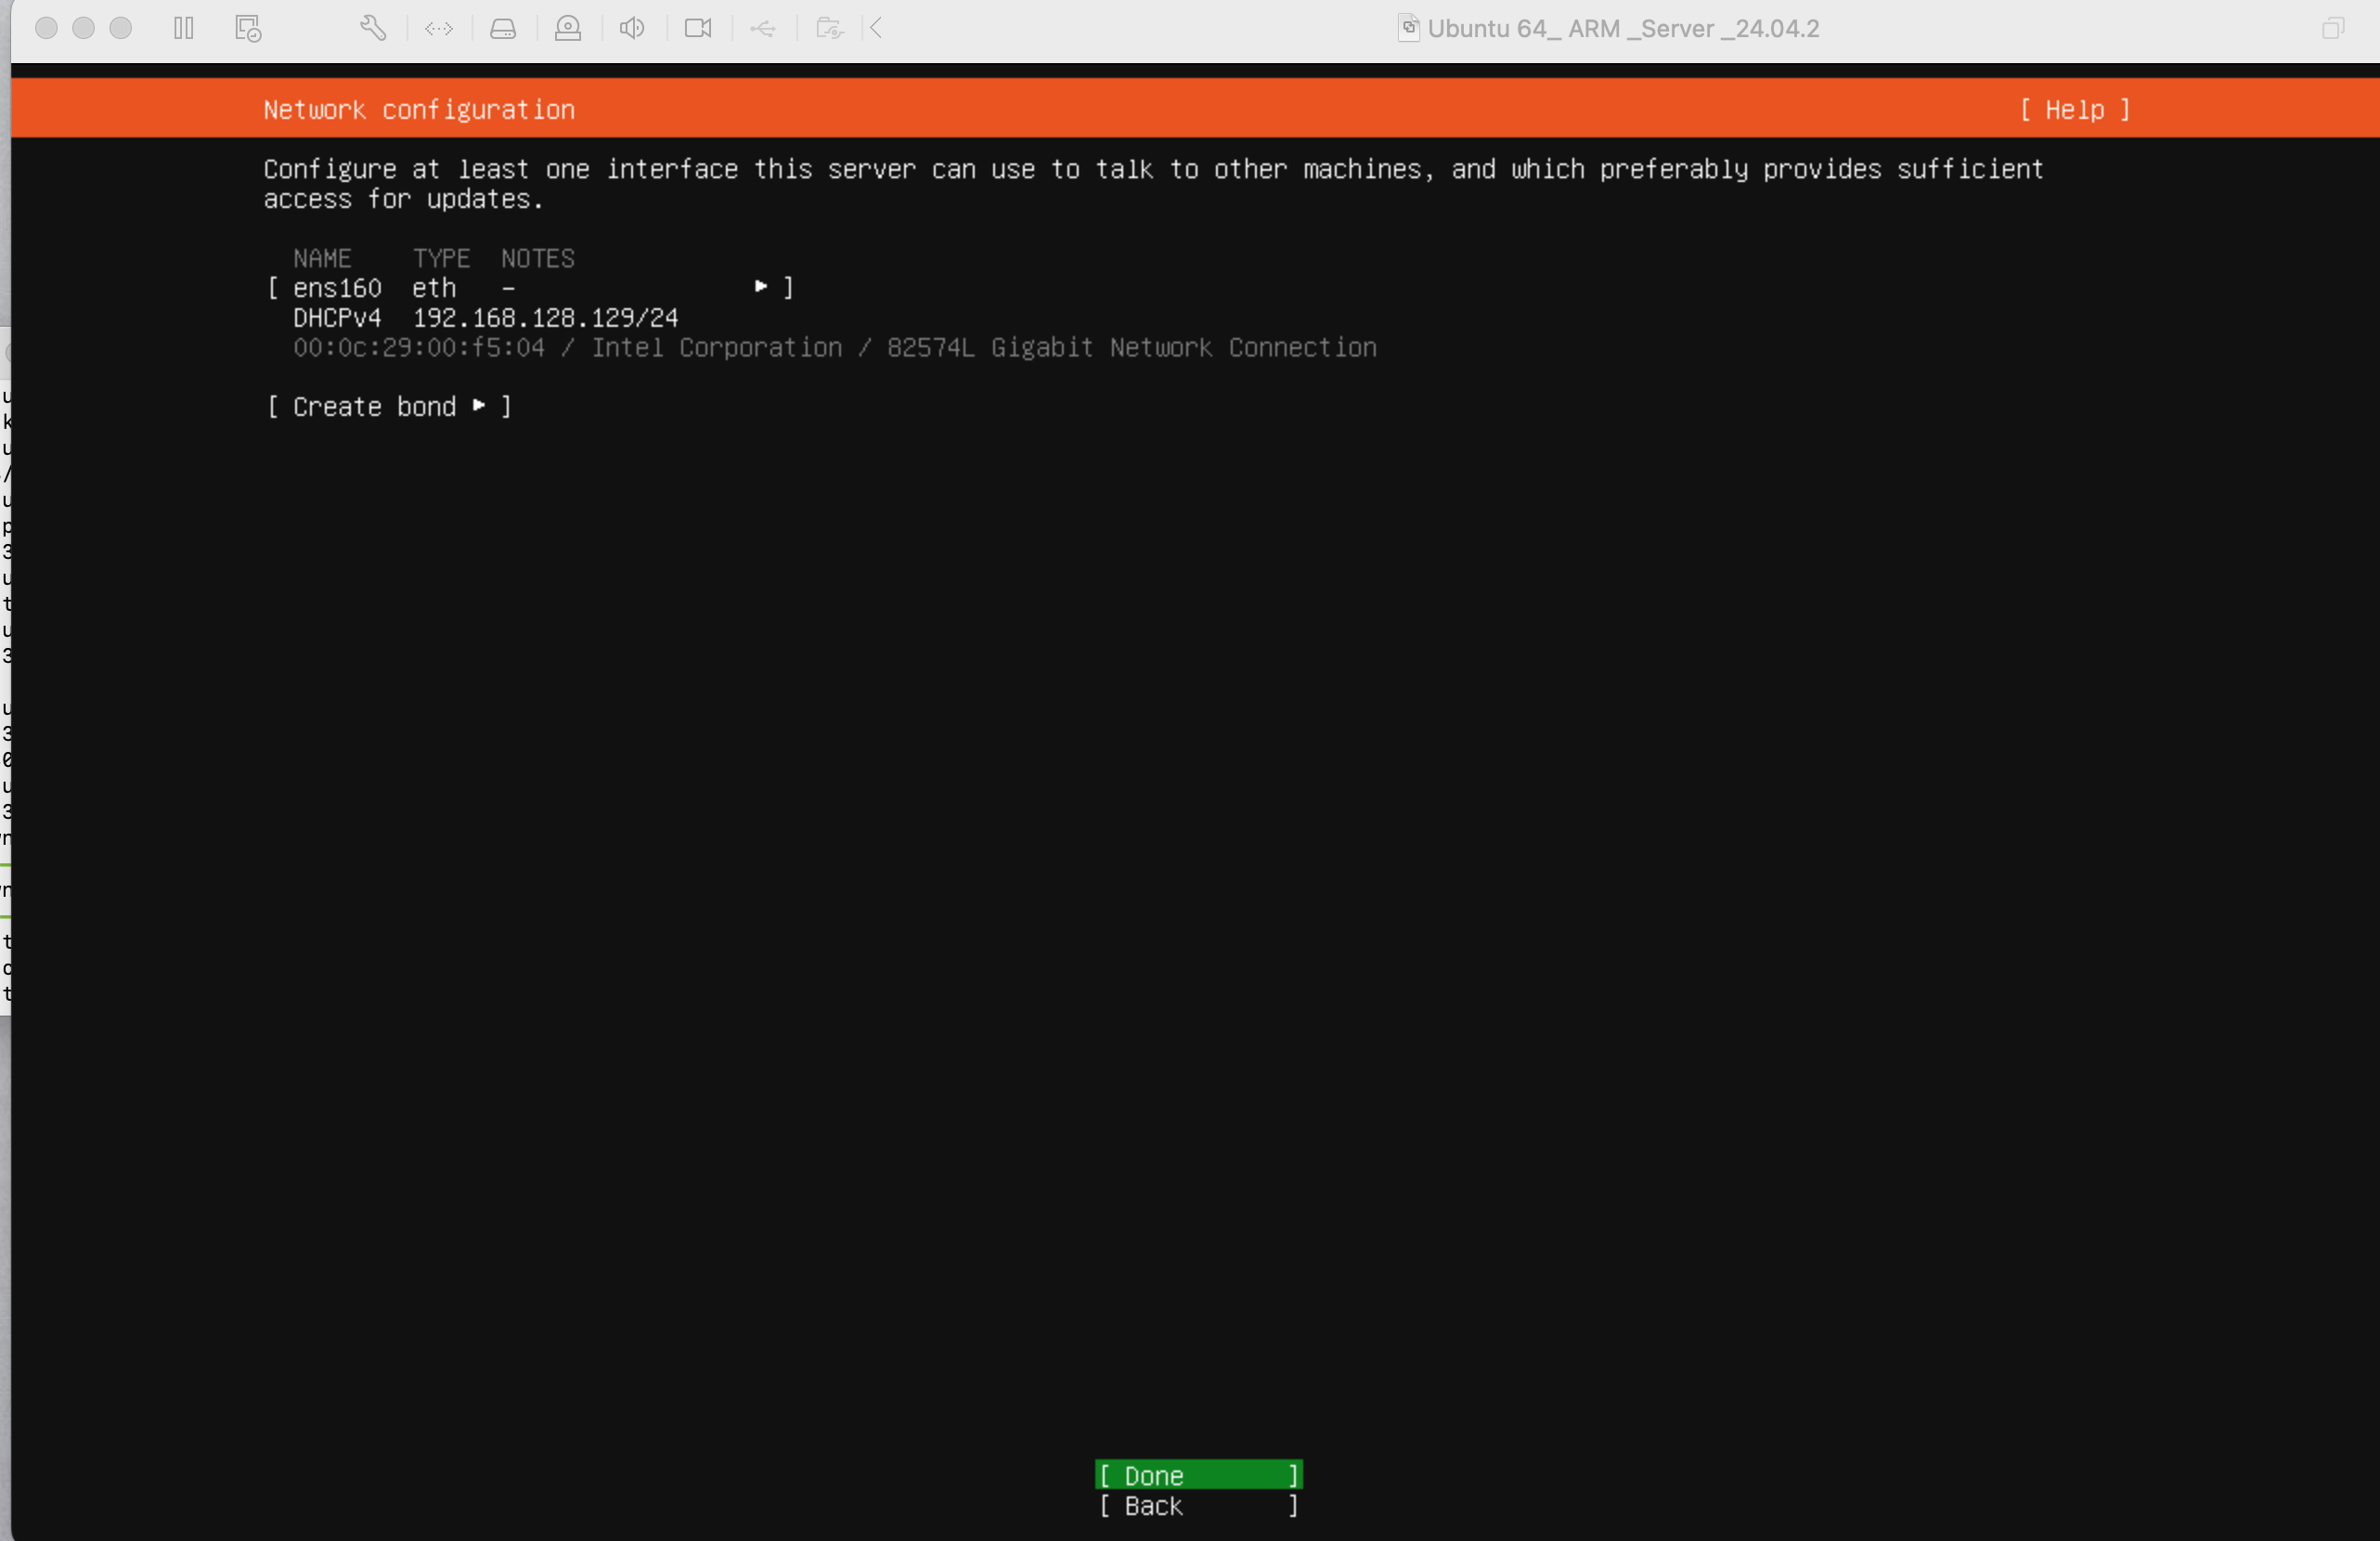2380x1541 pixels.
Task: Click the eth type entry
Action: point(434,288)
